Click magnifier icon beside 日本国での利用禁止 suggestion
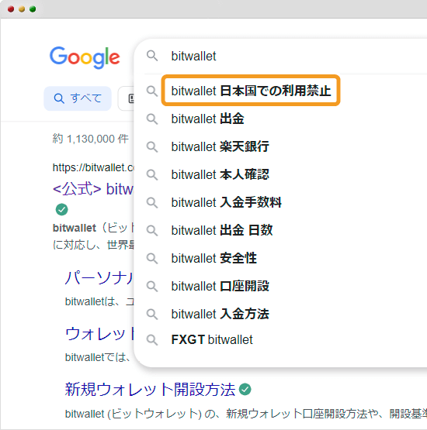The width and height of the screenshot is (427, 430). 152,91
